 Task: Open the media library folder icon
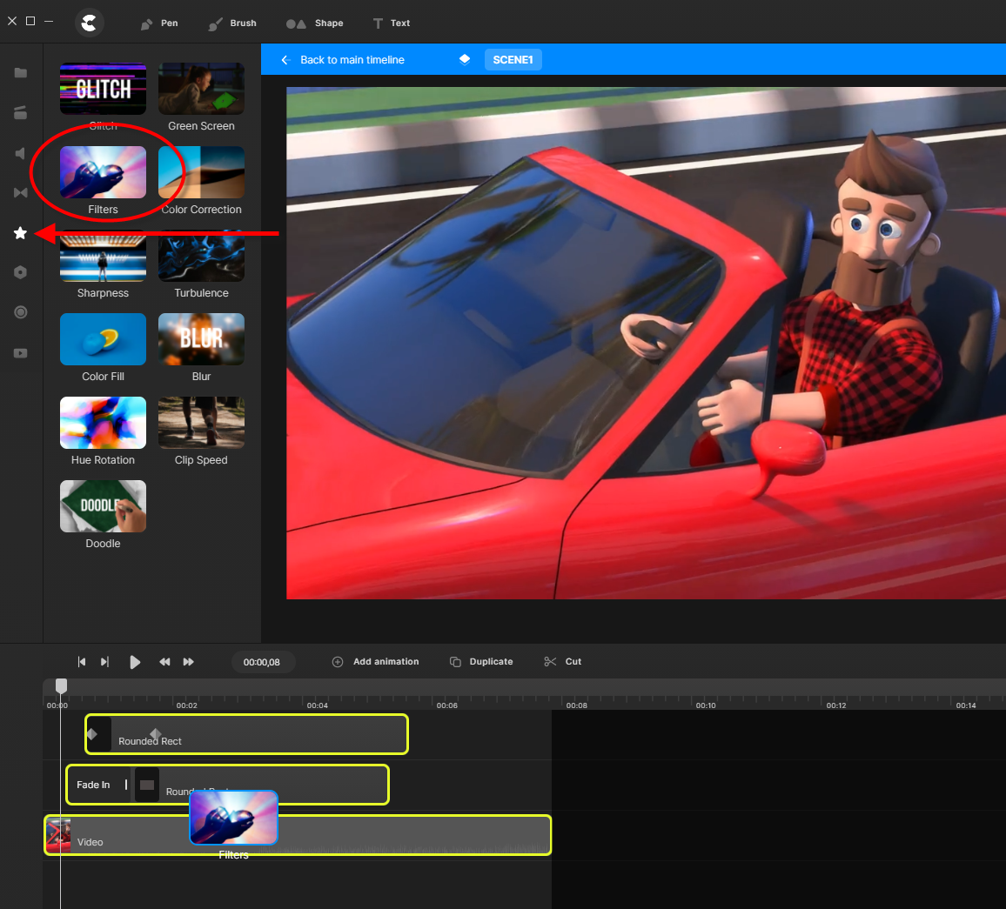point(20,73)
